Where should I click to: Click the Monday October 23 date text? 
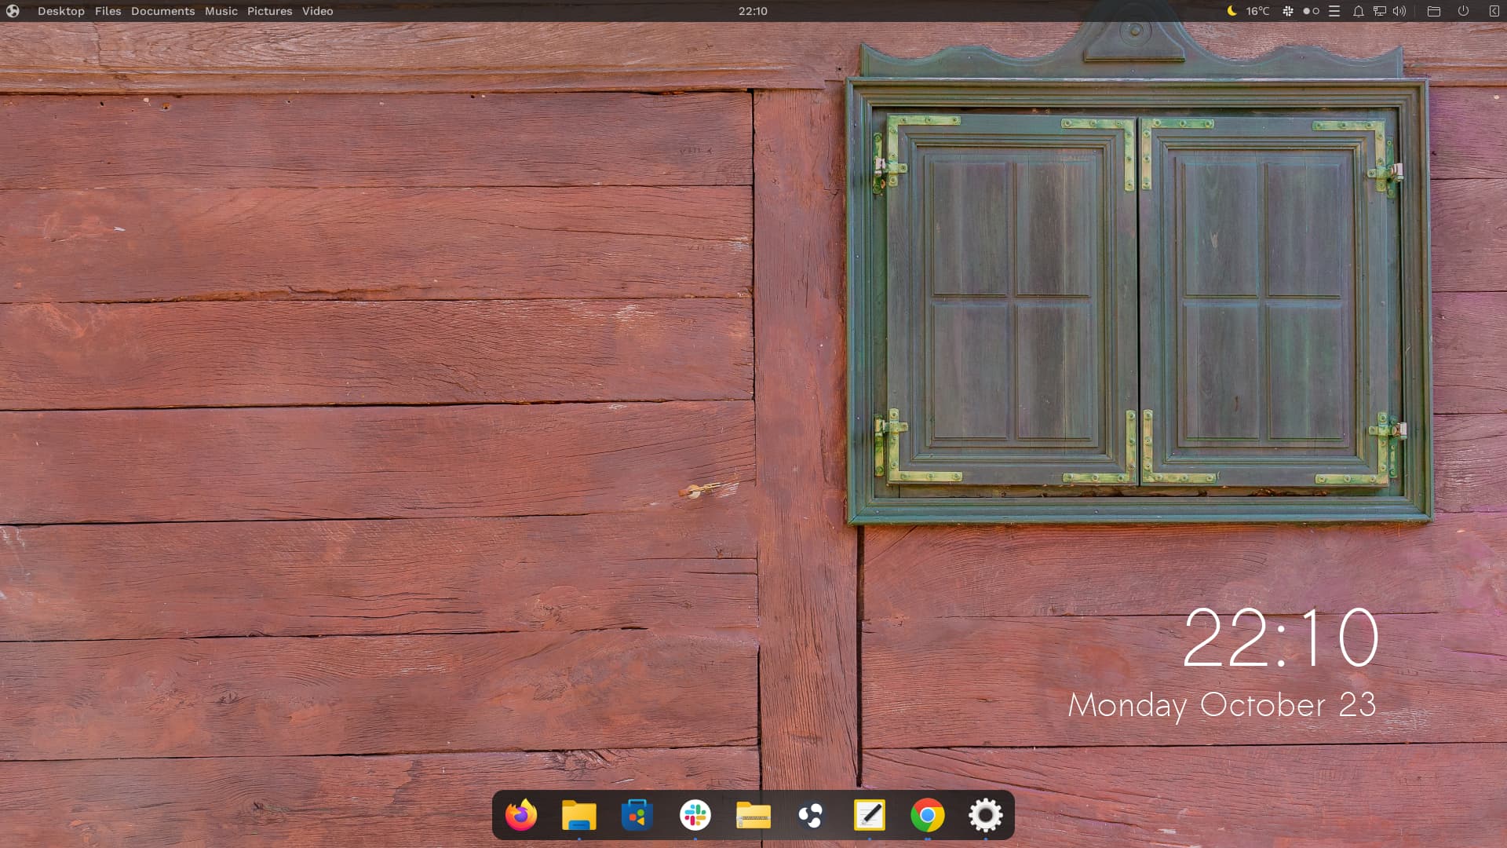coord(1222,705)
